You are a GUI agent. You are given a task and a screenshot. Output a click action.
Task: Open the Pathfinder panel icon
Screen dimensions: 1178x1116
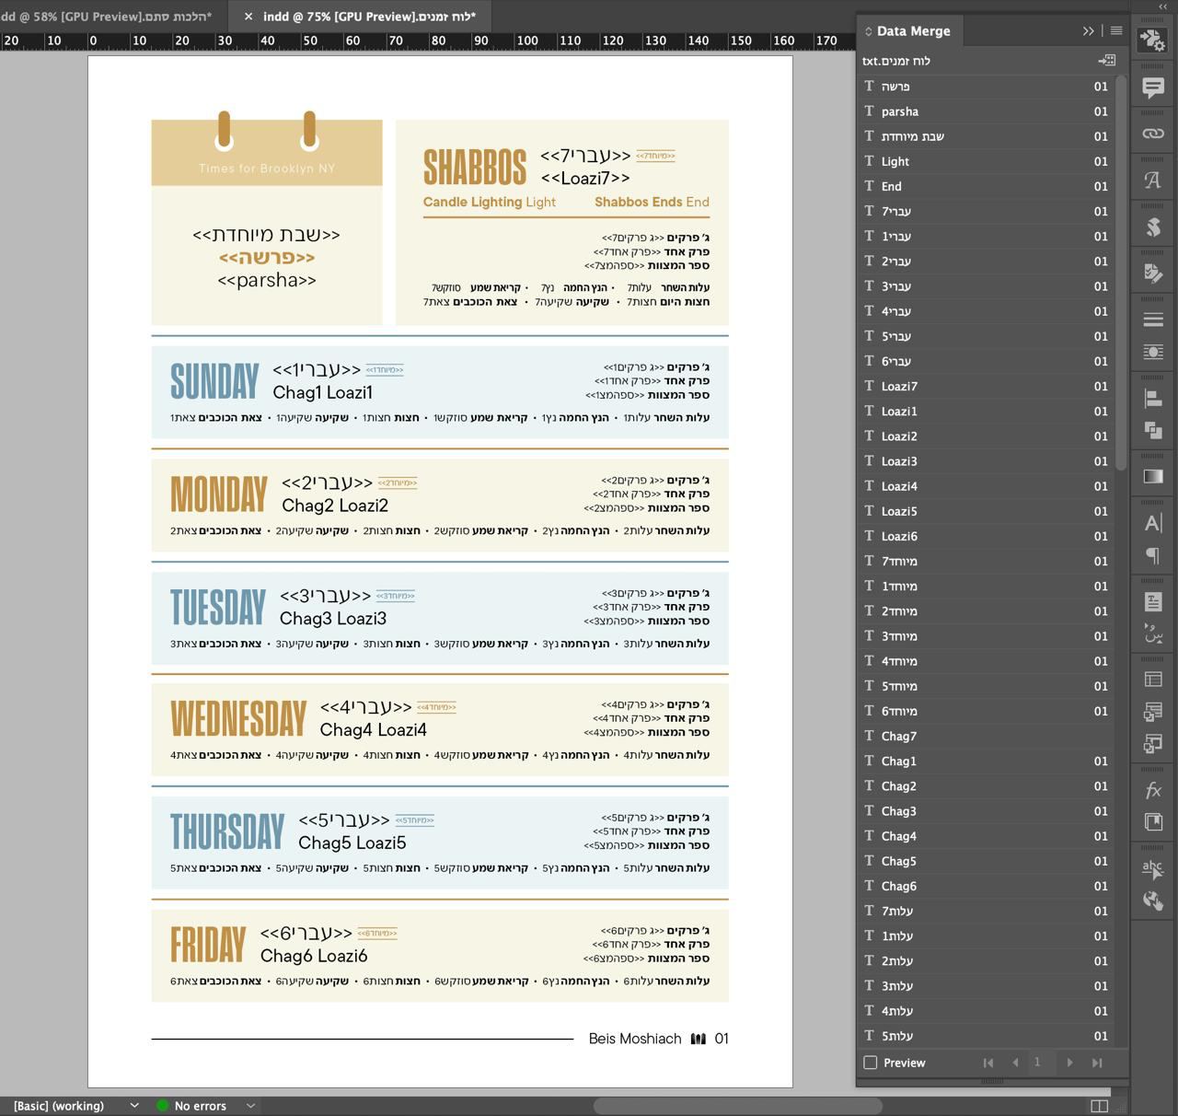click(x=1152, y=430)
